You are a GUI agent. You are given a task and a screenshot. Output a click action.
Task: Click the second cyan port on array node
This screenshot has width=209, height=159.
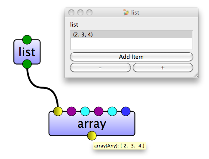pyautogui.click(x=112, y=111)
